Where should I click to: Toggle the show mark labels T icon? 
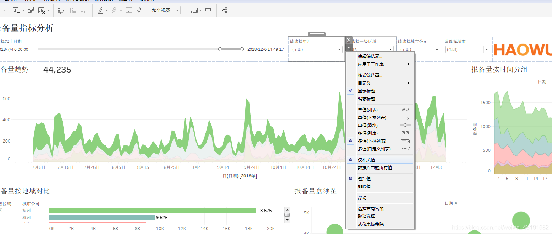tap(129, 11)
